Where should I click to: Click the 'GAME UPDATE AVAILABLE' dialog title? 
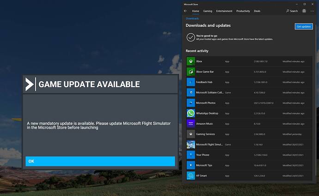point(89,84)
